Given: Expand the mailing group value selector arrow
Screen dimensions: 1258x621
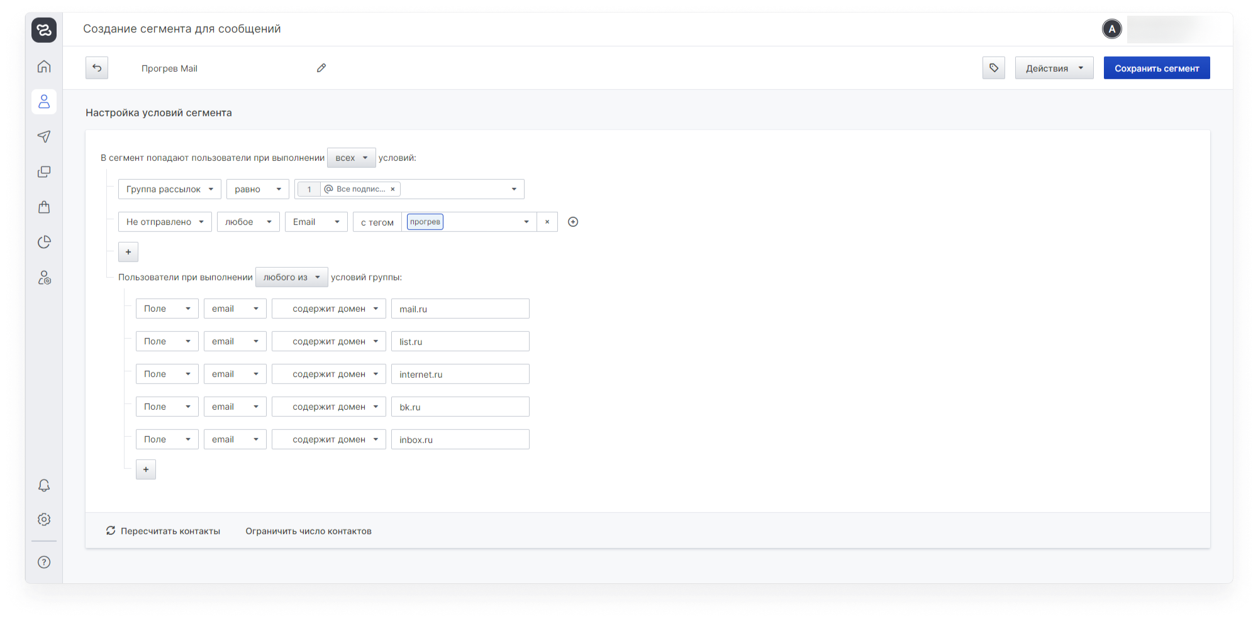Looking at the screenshot, I should (514, 189).
